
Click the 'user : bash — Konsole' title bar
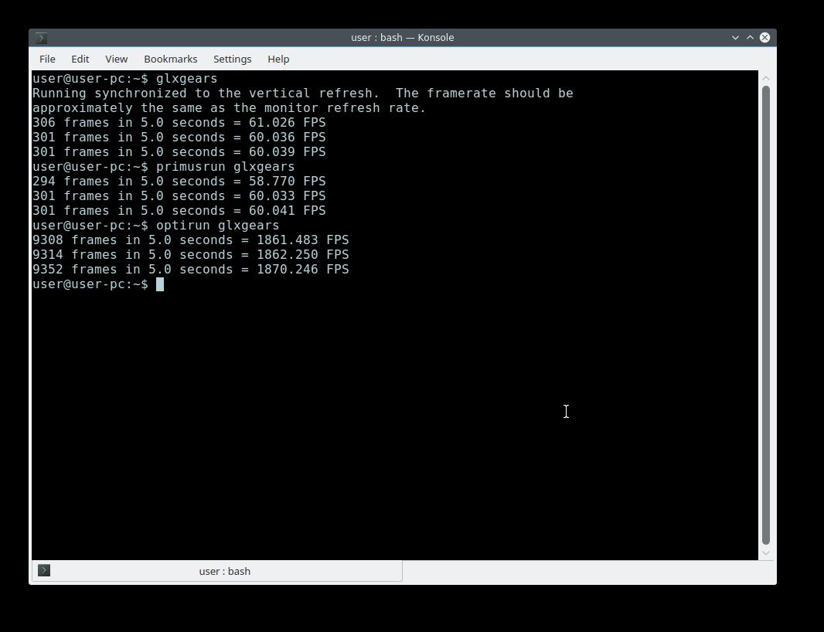402,37
